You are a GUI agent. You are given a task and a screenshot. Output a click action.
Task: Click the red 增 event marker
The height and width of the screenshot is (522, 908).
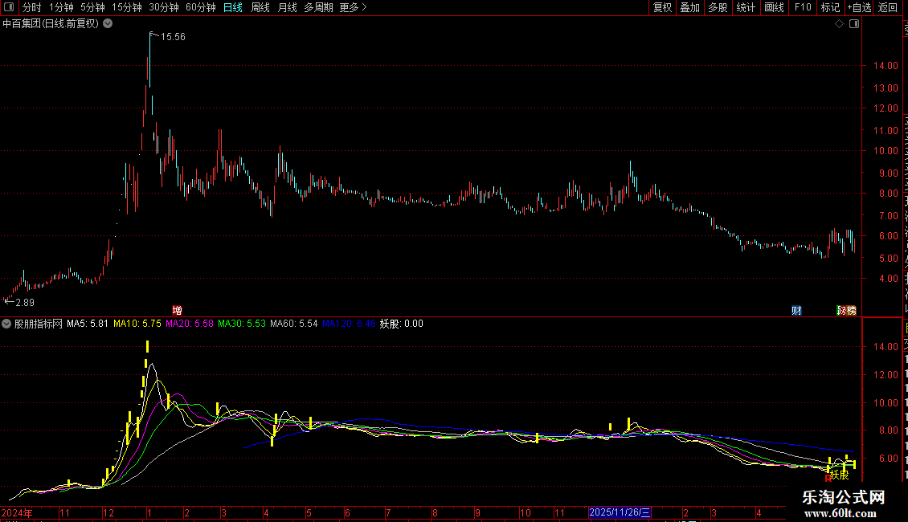coord(178,311)
